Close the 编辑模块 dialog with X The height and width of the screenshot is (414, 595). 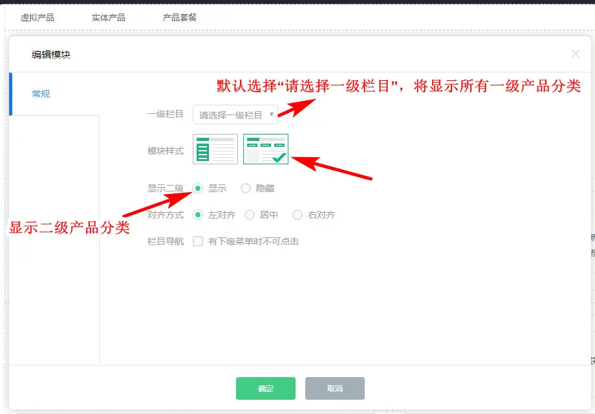[x=575, y=54]
